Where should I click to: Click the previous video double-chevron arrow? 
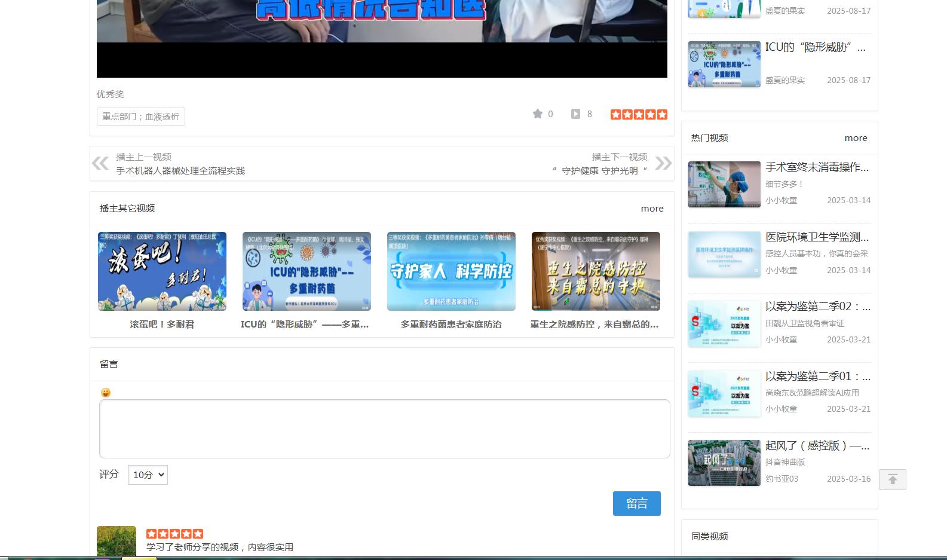point(100,163)
